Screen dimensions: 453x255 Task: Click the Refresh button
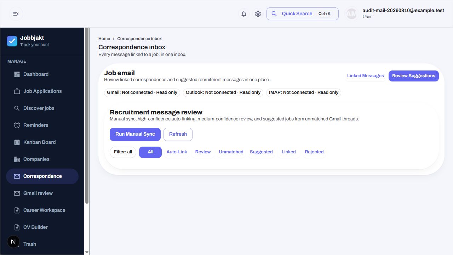point(178,134)
